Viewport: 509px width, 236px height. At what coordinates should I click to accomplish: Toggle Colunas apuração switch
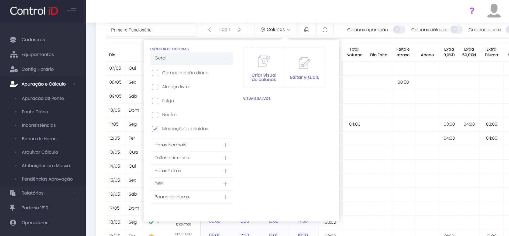coord(399,30)
